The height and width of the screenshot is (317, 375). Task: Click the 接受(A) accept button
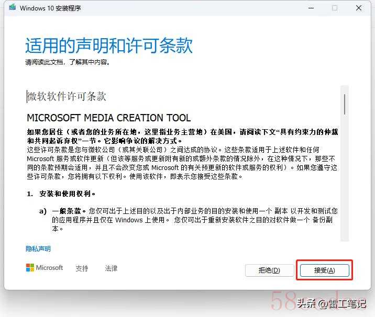324,270
